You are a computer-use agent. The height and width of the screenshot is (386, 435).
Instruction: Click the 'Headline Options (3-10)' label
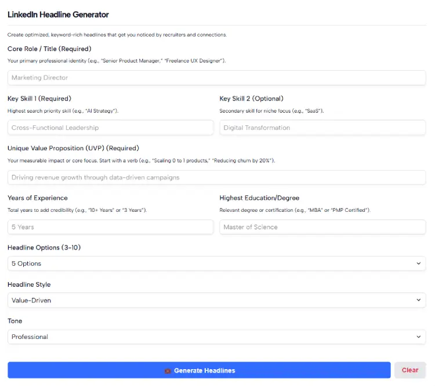tap(44, 247)
